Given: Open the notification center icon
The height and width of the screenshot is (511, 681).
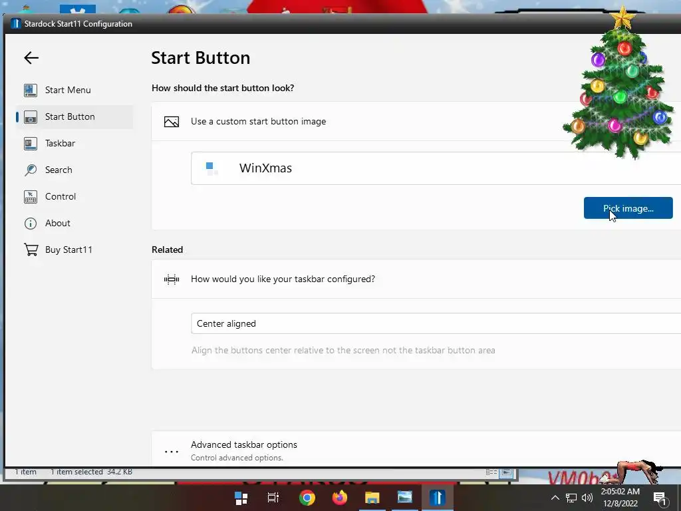Looking at the screenshot, I should coord(660,498).
